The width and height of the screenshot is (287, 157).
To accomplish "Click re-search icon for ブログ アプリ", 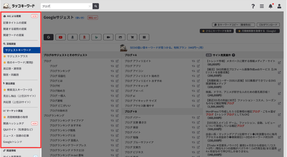I will [193, 66].
